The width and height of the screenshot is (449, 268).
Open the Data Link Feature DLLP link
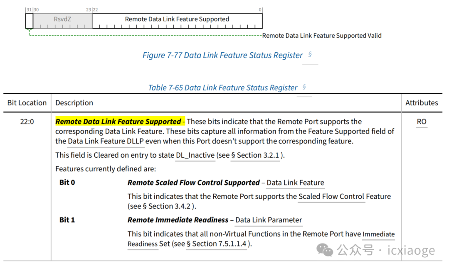pyautogui.click(x=106, y=141)
